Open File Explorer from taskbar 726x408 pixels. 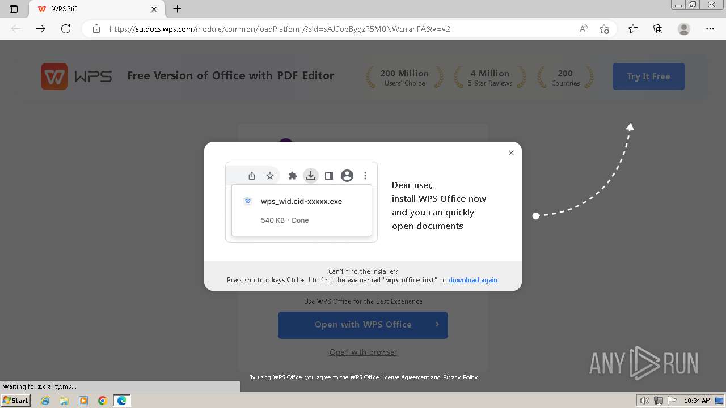tap(64, 401)
